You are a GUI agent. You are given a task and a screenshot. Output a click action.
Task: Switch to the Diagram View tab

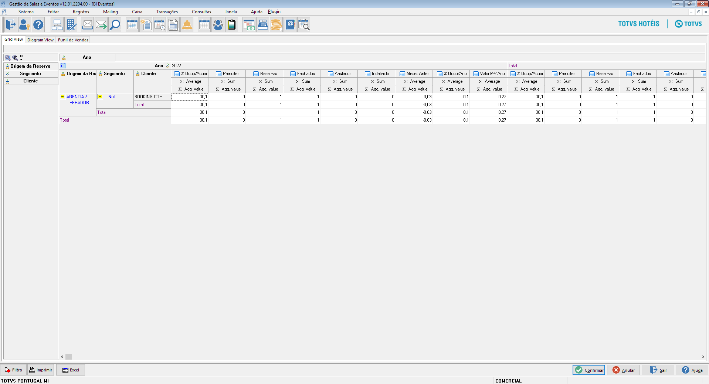coord(40,40)
